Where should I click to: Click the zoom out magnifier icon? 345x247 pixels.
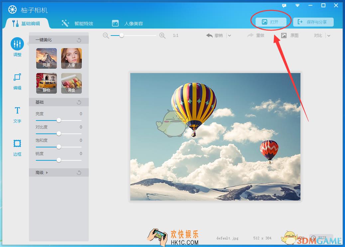pyautogui.click(x=106, y=36)
